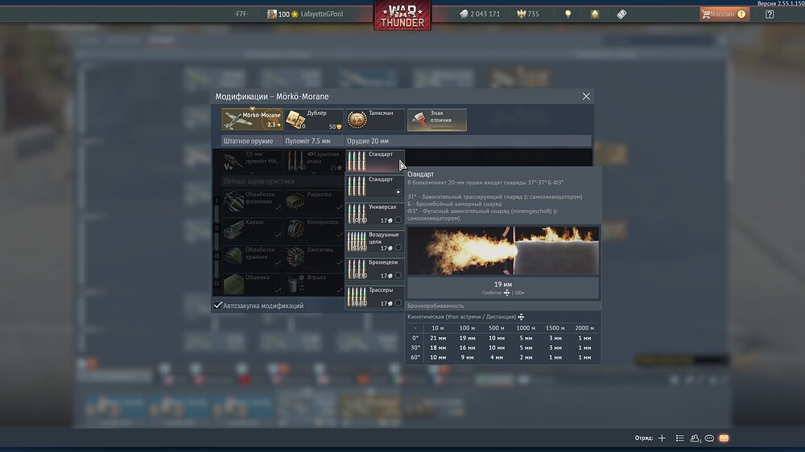Image resolution: width=805 pixels, height=452 pixels.
Task: Choose the Универсал belt radio
Action: [x=398, y=220]
